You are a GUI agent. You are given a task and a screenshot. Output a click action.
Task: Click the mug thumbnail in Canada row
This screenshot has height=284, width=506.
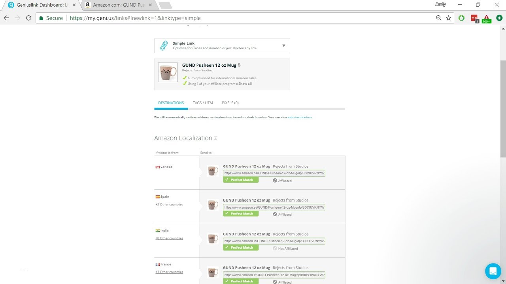213,171
